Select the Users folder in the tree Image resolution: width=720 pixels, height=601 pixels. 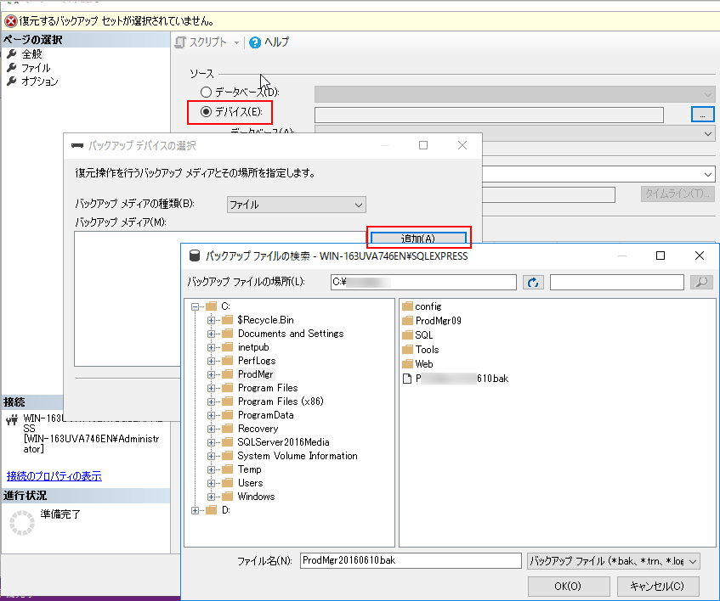250,483
